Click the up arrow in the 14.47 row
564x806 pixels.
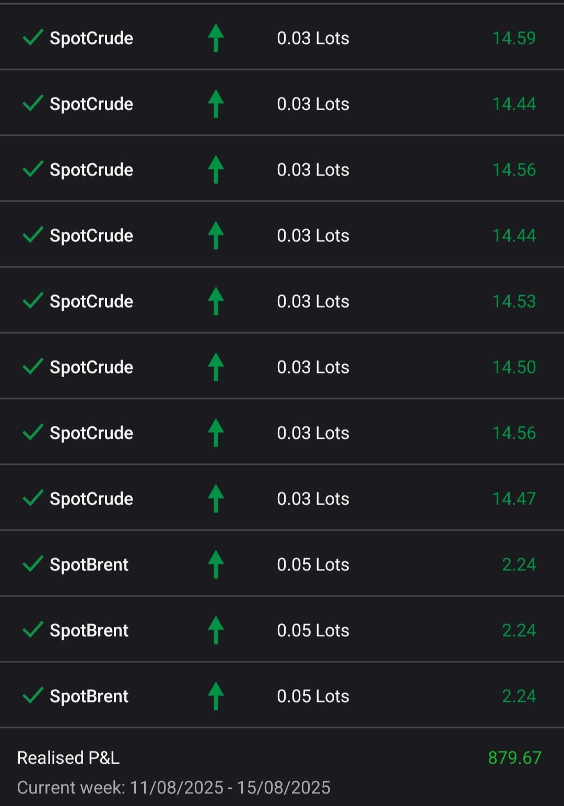click(216, 498)
